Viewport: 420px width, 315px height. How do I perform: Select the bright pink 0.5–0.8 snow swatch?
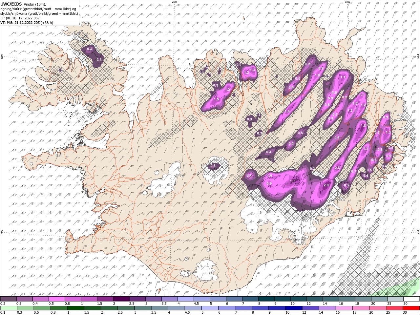coord(57,299)
